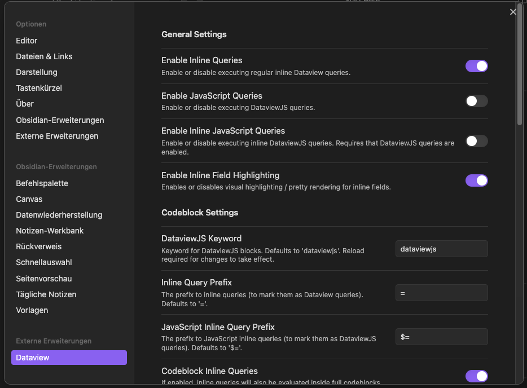Close the settings dialog with the X
The width and height of the screenshot is (527, 388).
tap(513, 12)
